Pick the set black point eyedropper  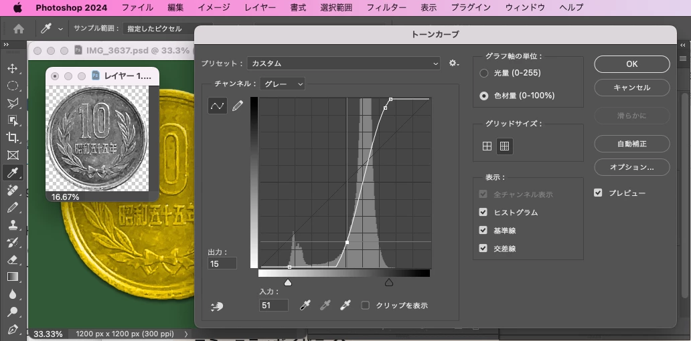coord(305,305)
